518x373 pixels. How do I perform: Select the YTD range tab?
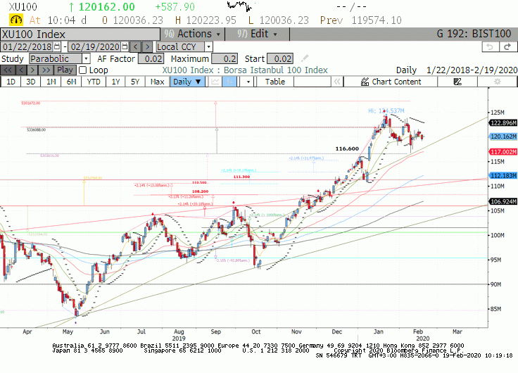tap(94, 82)
